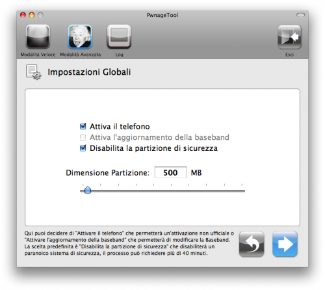Open the Log toolbar icon
The image size is (325, 290).
click(x=119, y=36)
